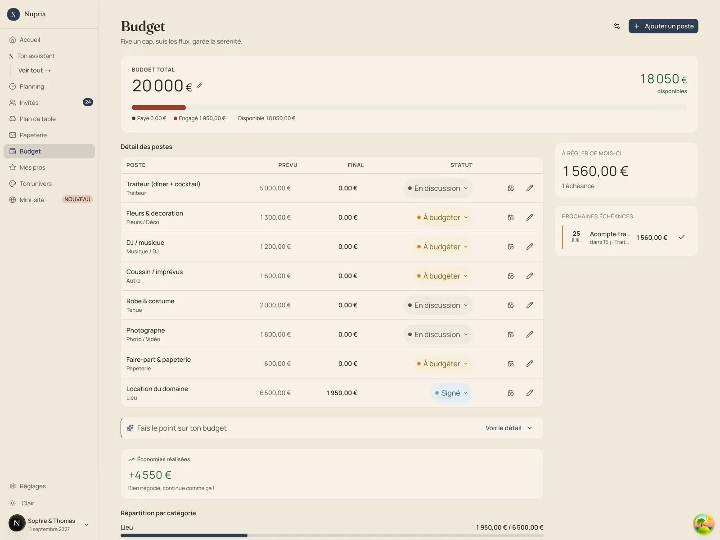Go to Accueil in the sidebar

coord(49,40)
